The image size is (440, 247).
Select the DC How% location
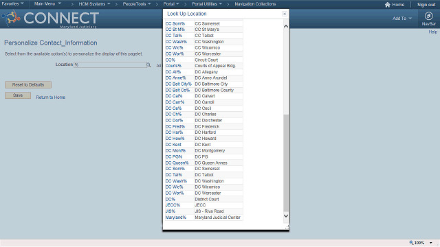[x=175, y=139]
